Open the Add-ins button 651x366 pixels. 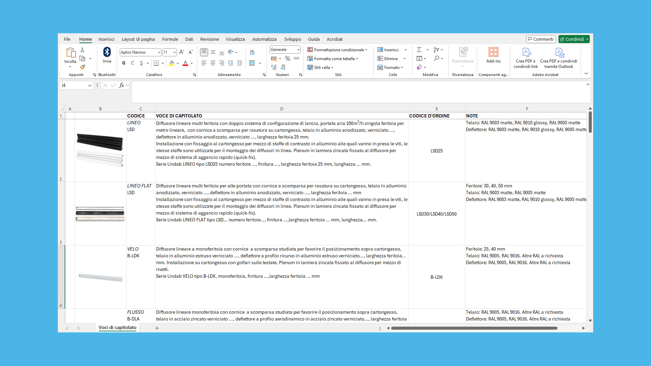494,55
